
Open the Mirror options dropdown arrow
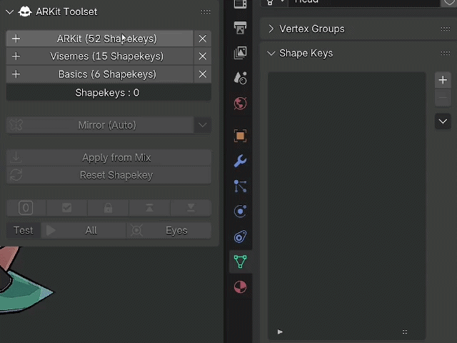[203, 125]
